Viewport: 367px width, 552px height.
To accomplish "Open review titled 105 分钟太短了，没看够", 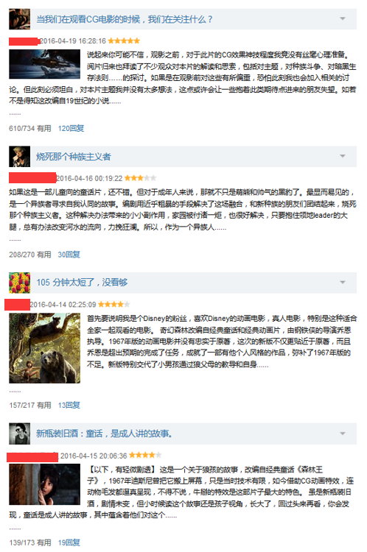I will (82, 283).
